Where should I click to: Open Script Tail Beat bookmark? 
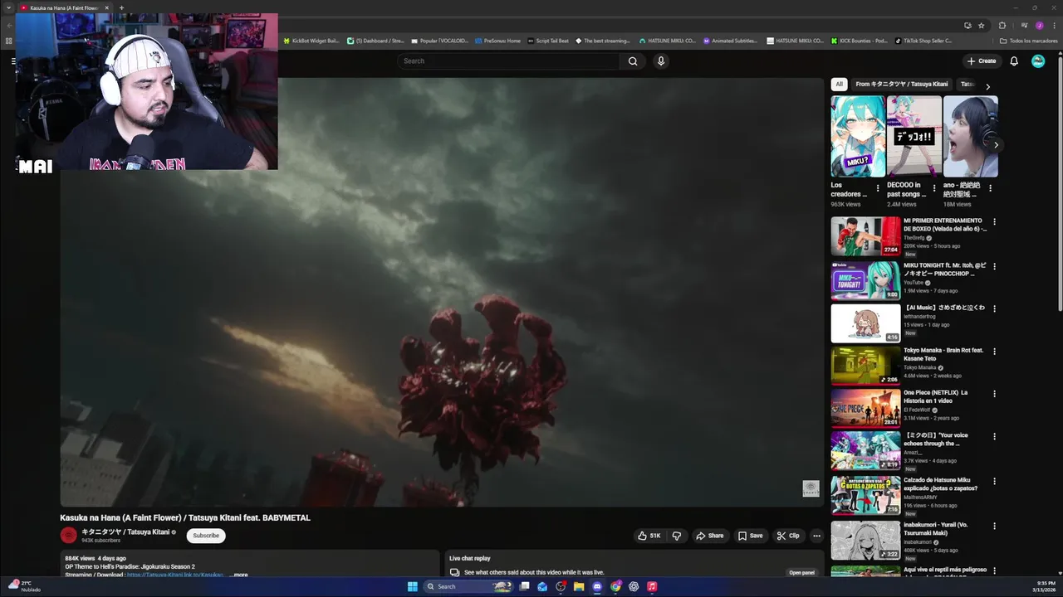click(x=548, y=41)
